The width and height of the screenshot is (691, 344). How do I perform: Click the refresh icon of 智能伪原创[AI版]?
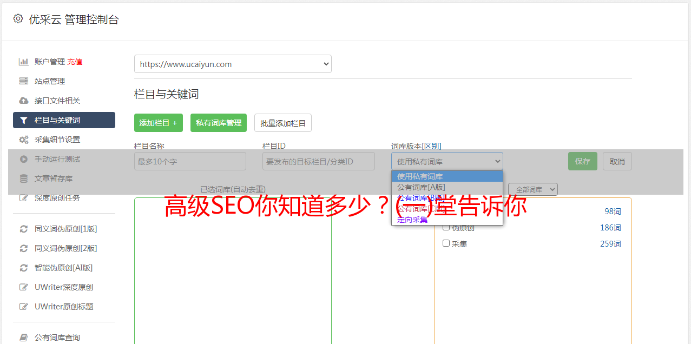(x=23, y=268)
